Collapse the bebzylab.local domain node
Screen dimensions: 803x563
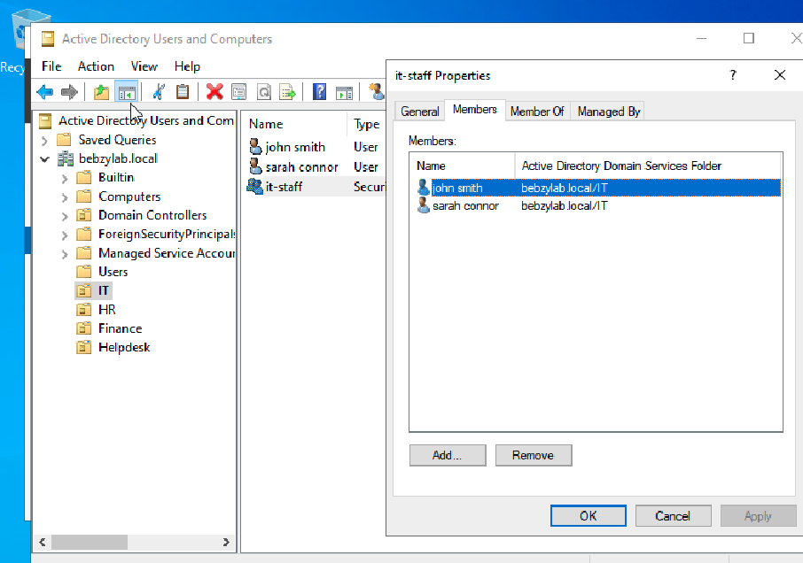pyautogui.click(x=44, y=159)
